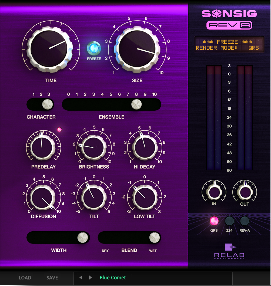Image resolution: width=271 pixels, height=286 pixels.
Task: Click the LOW TILT knob
Action: click(145, 198)
